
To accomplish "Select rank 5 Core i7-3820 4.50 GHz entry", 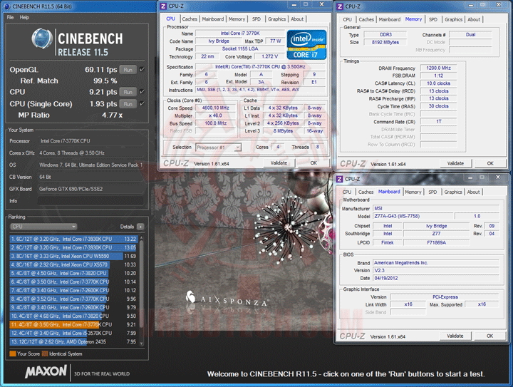I will click(73, 273).
